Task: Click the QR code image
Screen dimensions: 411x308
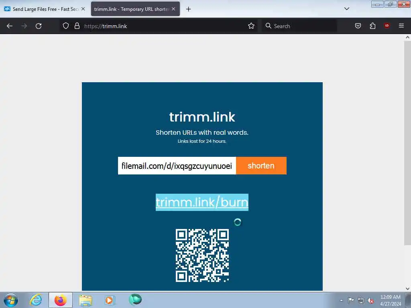Action: point(202,255)
